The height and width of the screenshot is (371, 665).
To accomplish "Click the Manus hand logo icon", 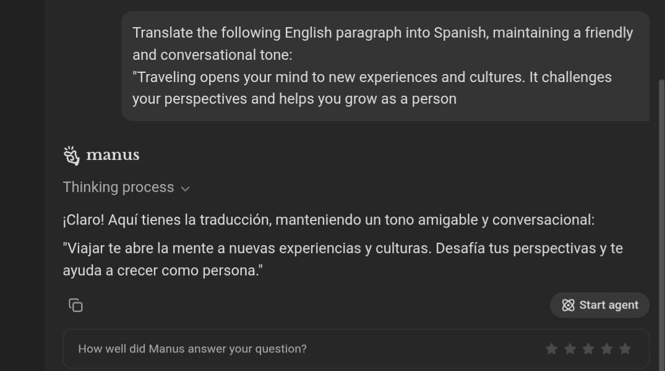I will (x=71, y=156).
